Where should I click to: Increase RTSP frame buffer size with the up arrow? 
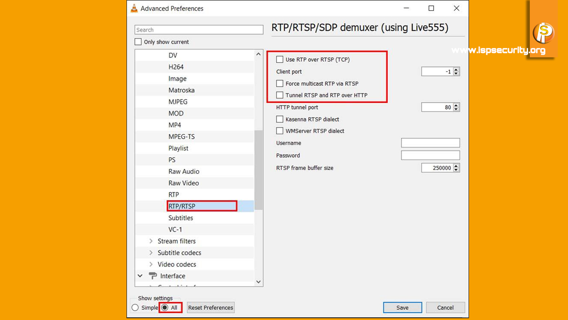456,166
